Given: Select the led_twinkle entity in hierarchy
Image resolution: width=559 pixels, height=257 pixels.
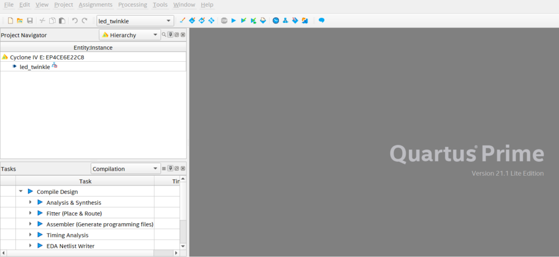Looking at the screenshot, I should coord(34,67).
